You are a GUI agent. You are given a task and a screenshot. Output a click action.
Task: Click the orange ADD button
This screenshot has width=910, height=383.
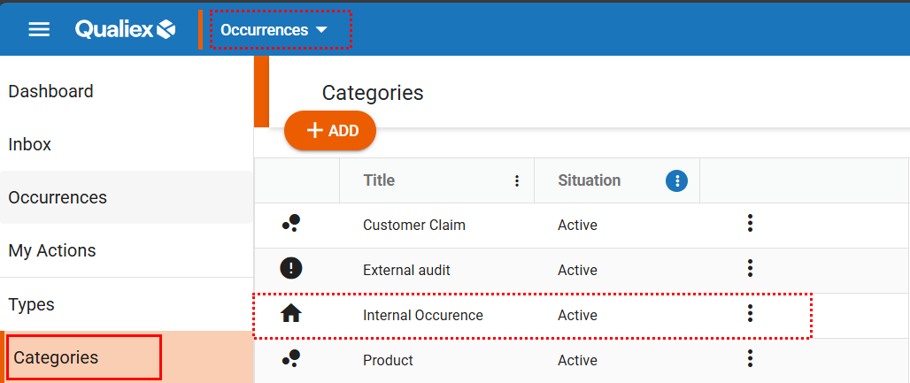(330, 131)
